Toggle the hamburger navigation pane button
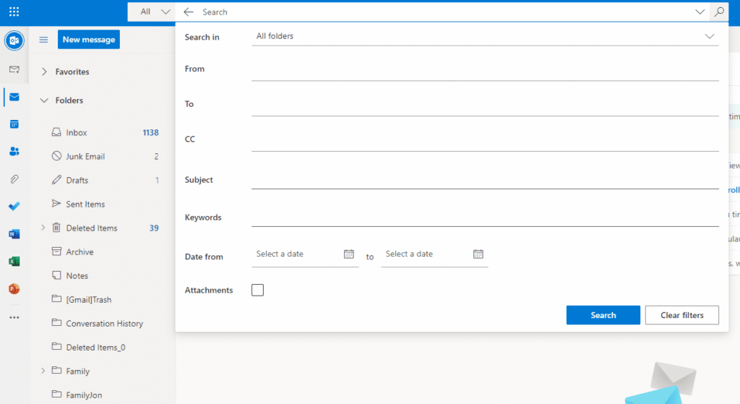This screenshot has height=404, width=740. (43, 40)
